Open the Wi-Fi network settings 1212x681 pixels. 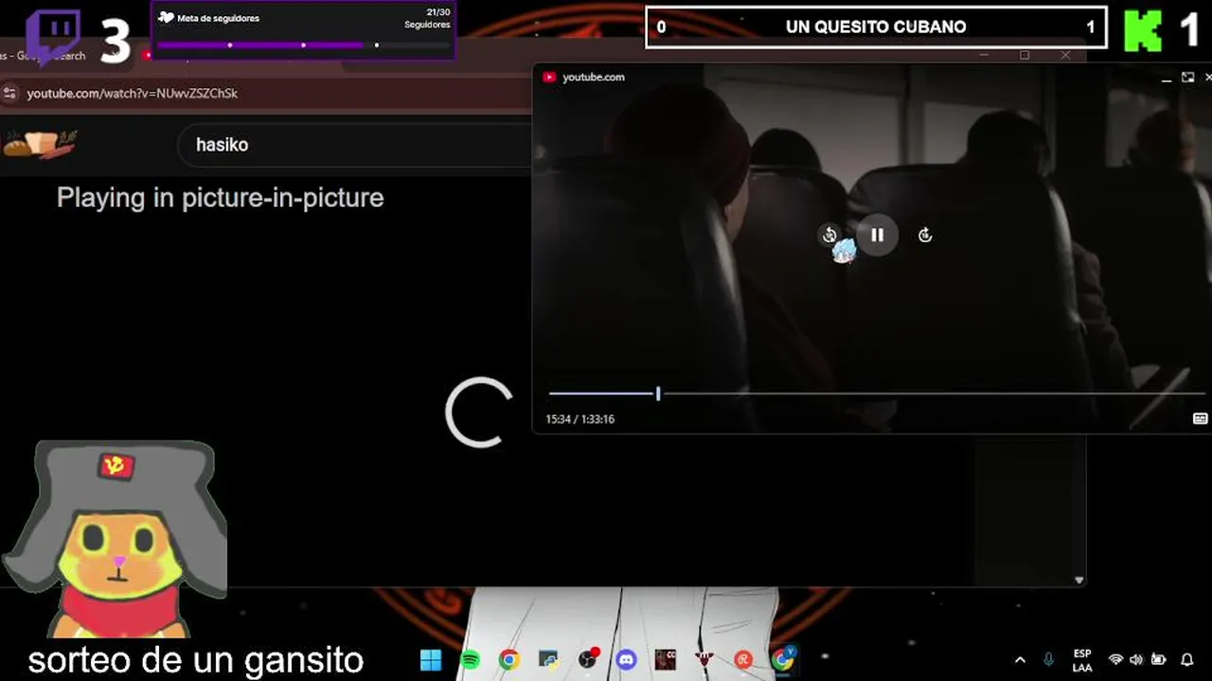pyautogui.click(x=1115, y=660)
